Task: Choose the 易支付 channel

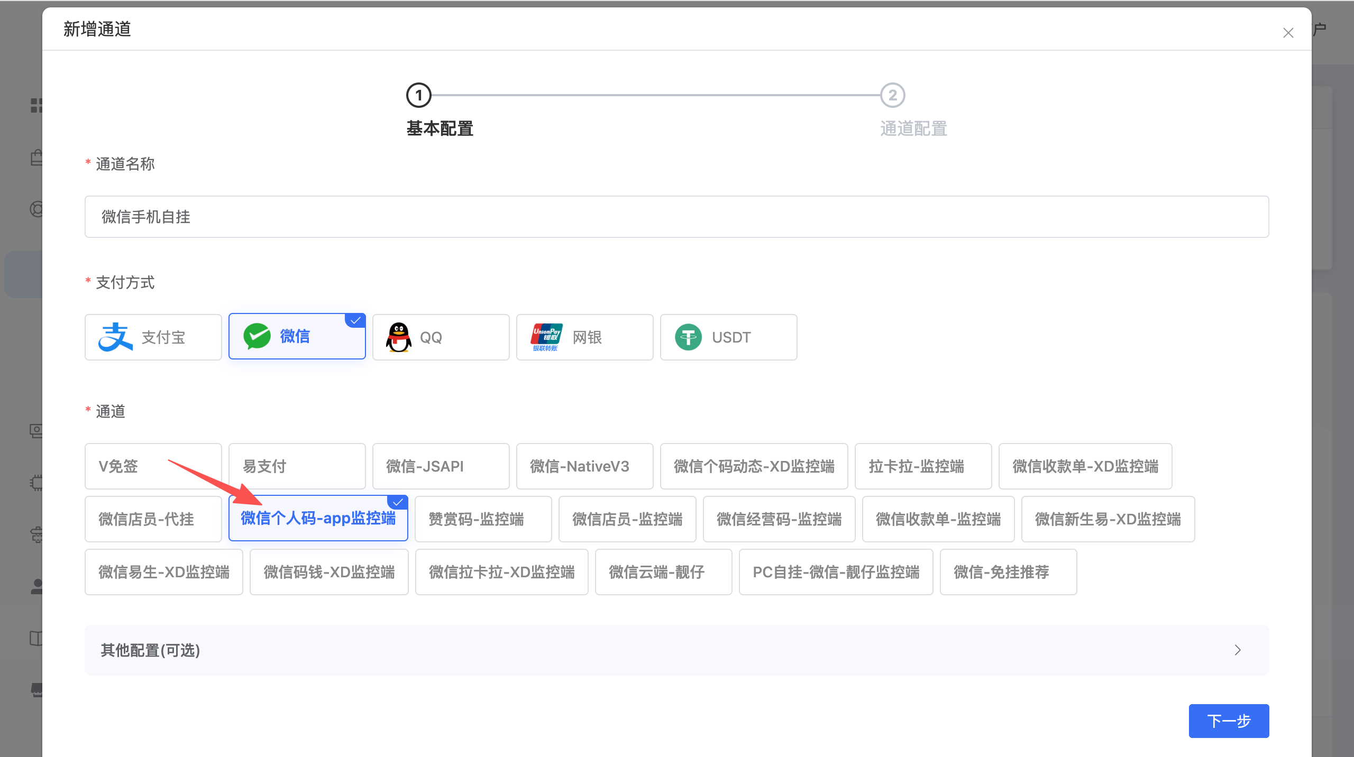Action: click(297, 466)
